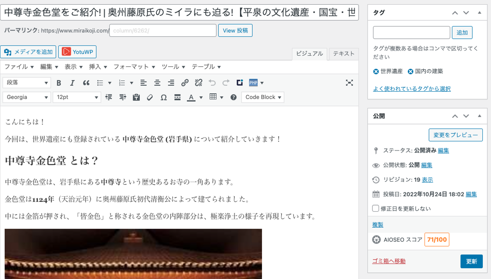
Task: Switch to the テキスト editor tab
Action: coord(344,54)
